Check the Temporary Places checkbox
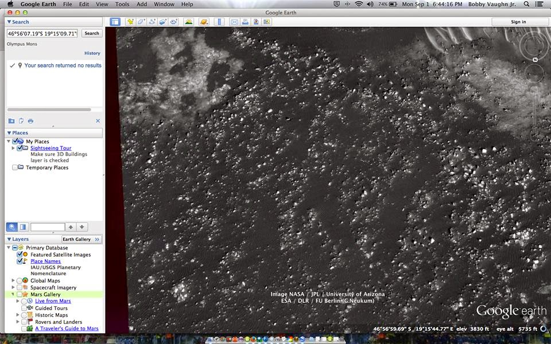This screenshot has height=344, width=551. pos(15,167)
